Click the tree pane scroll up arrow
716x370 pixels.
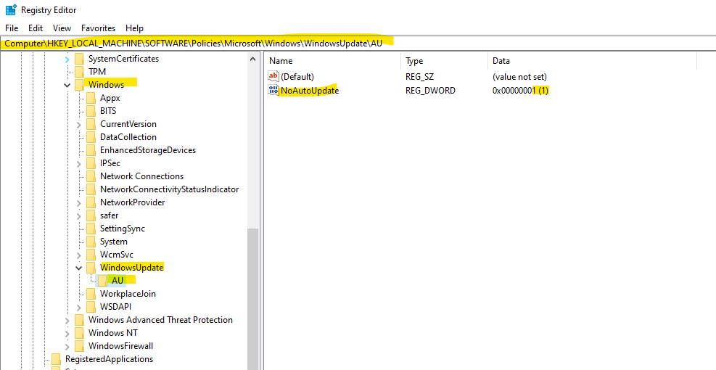[x=253, y=59]
